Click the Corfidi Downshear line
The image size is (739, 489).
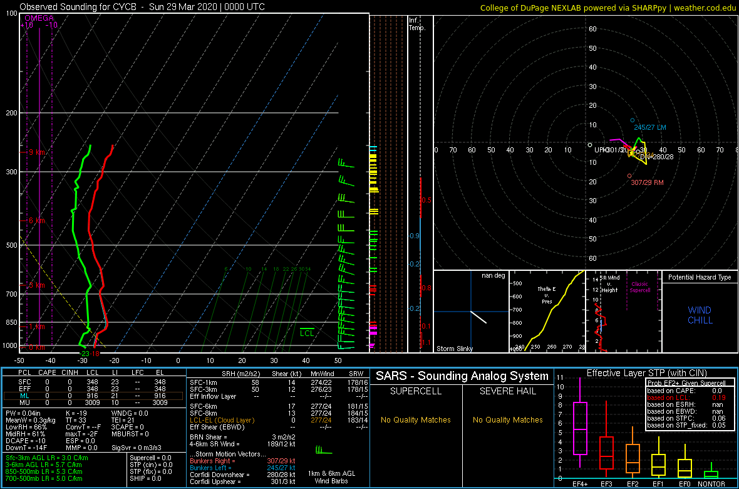(x=242, y=475)
